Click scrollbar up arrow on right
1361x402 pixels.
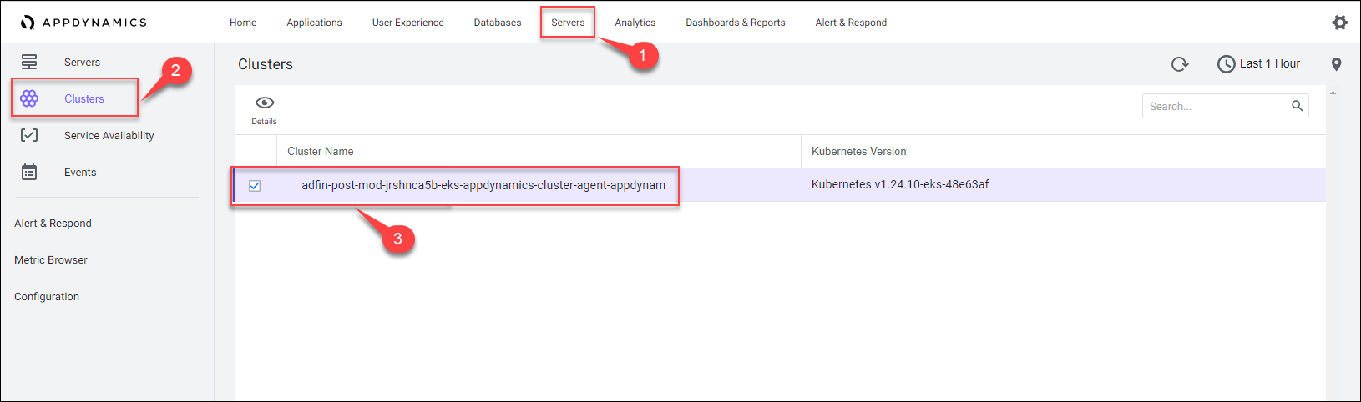[1333, 93]
